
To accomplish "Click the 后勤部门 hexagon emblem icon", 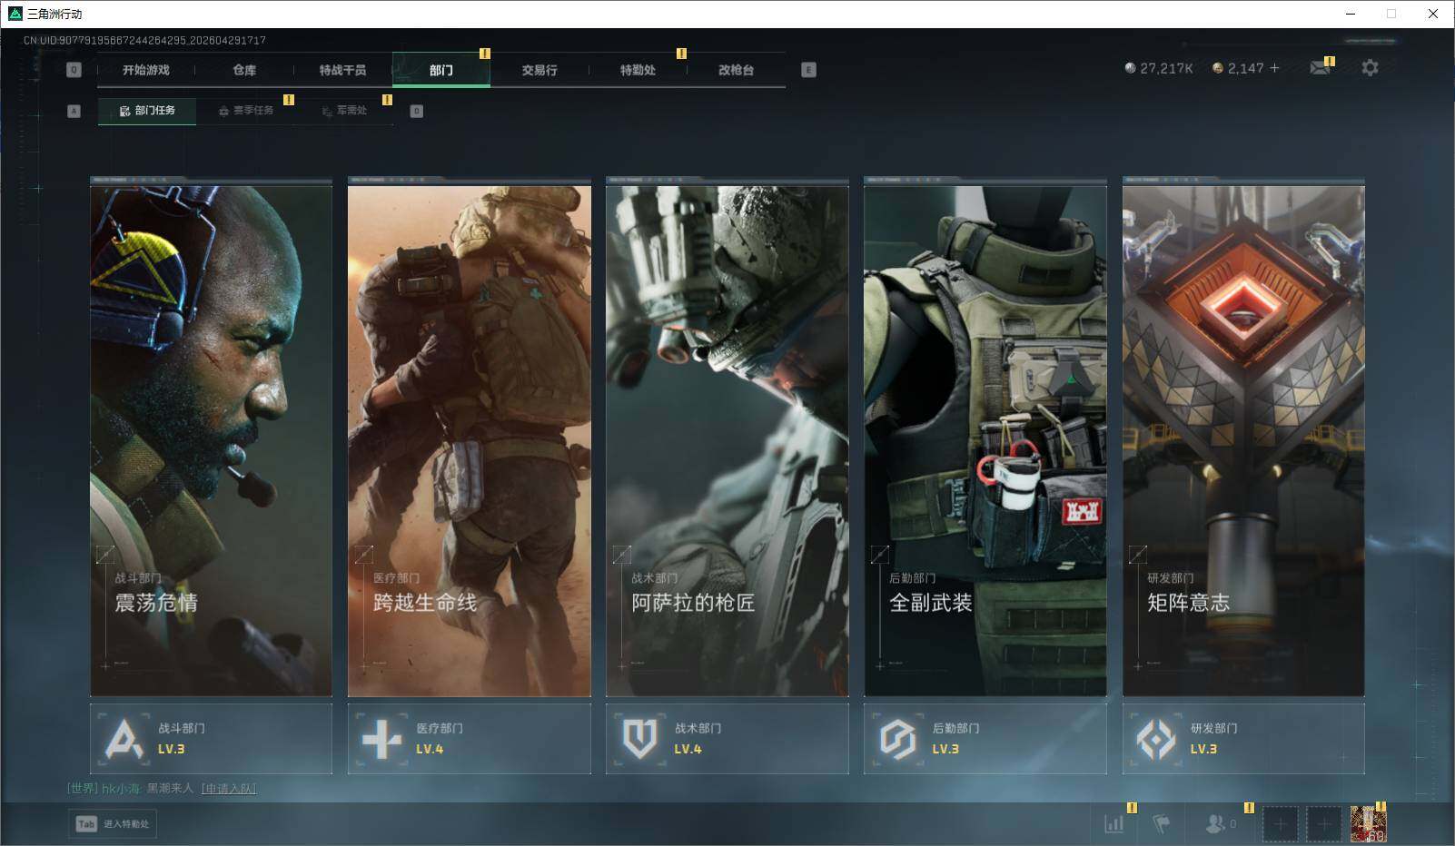I will (897, 739).
